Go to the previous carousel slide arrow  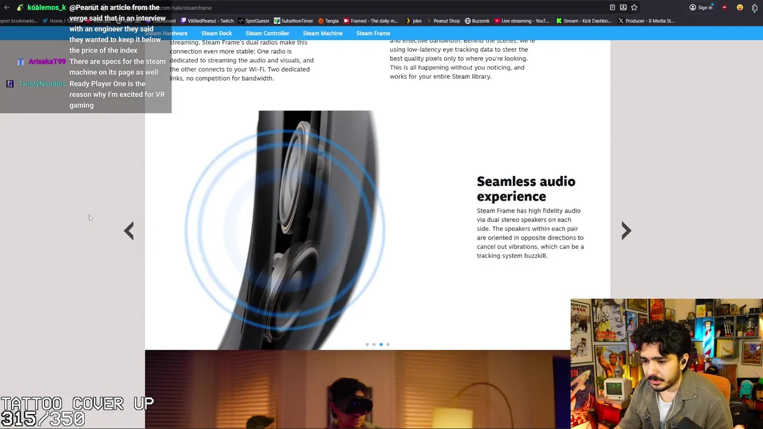click(129, 231)
